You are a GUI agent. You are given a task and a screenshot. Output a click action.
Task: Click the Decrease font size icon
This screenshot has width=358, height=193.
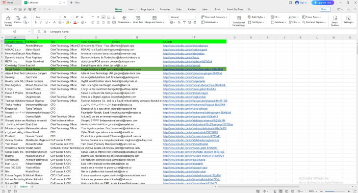[x=82, y=17]
